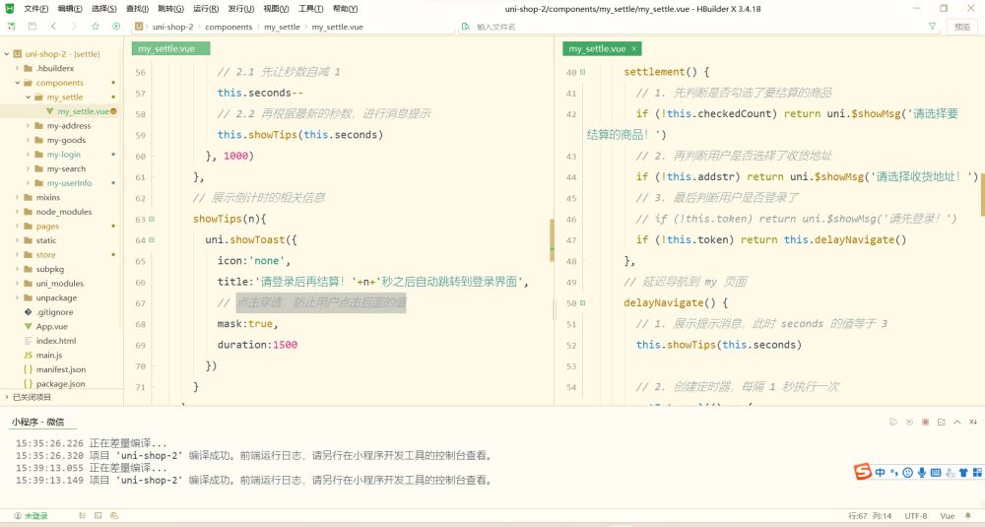Click the terminal status bar icon
The width and height of the screenshot is (985, 527).
(x=98, y=516)
